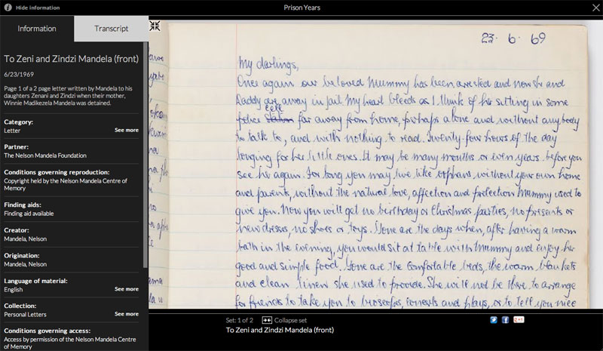Image resolution: width=603 pixels, height=351 pixels.
Task: Click 'Mandela, Nelson' under Origination
Action: coord(26,264)
